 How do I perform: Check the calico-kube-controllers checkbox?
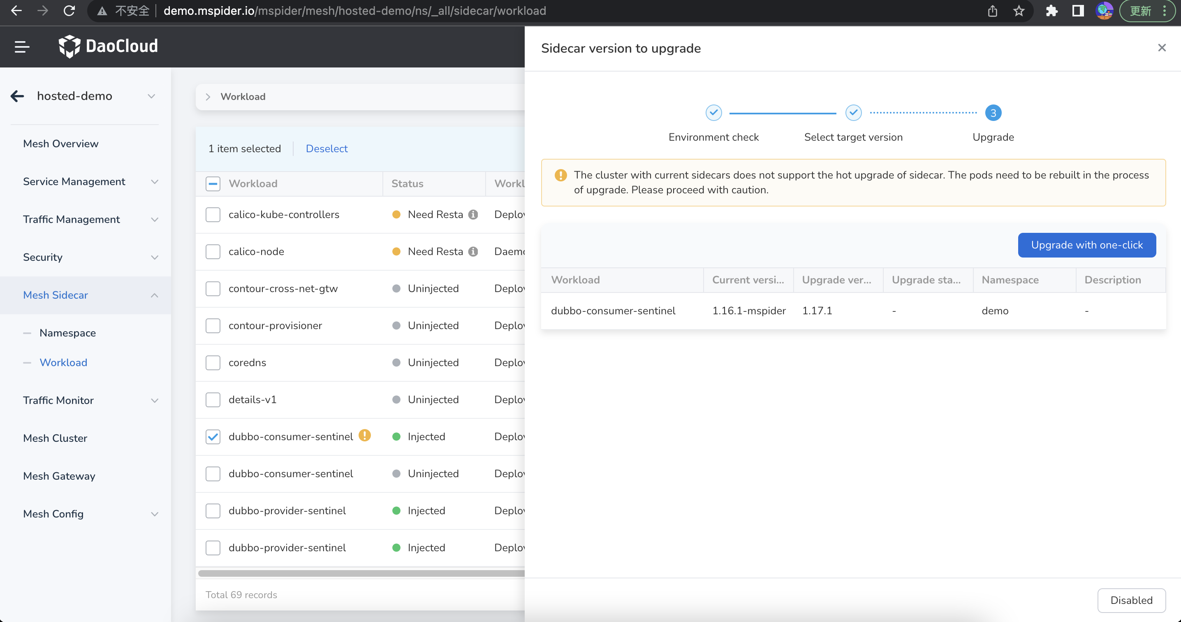213,215
